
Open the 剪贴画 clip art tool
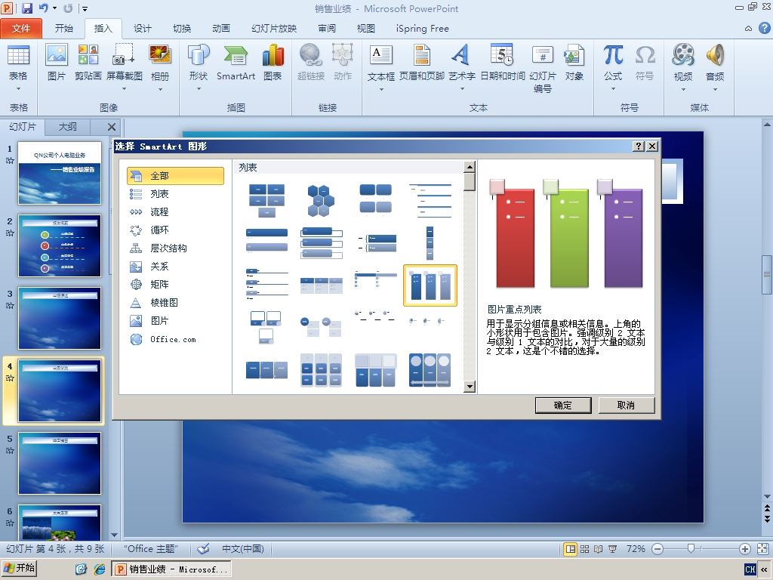click(x=88, y=63)
